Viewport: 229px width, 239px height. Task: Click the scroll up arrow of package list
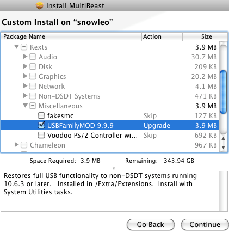pos(224,138)
